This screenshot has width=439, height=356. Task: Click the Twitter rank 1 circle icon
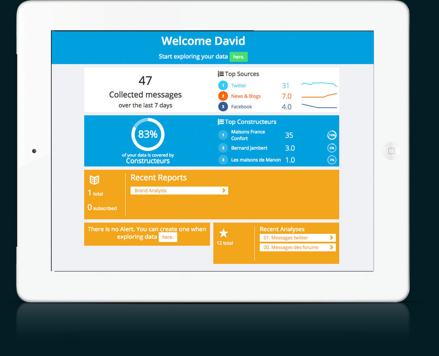223,85
